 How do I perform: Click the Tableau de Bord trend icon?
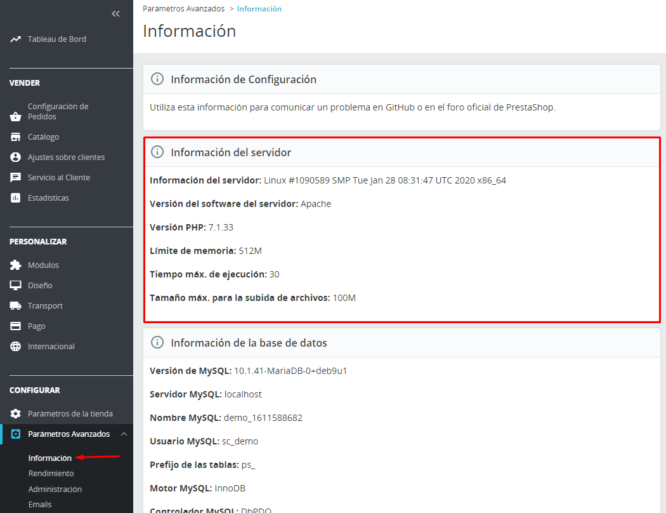pos(16,39)
